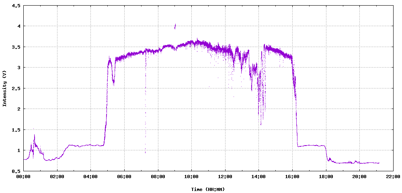
Task: Click the x-axis tick label 00:00
Action: point(24,177)
